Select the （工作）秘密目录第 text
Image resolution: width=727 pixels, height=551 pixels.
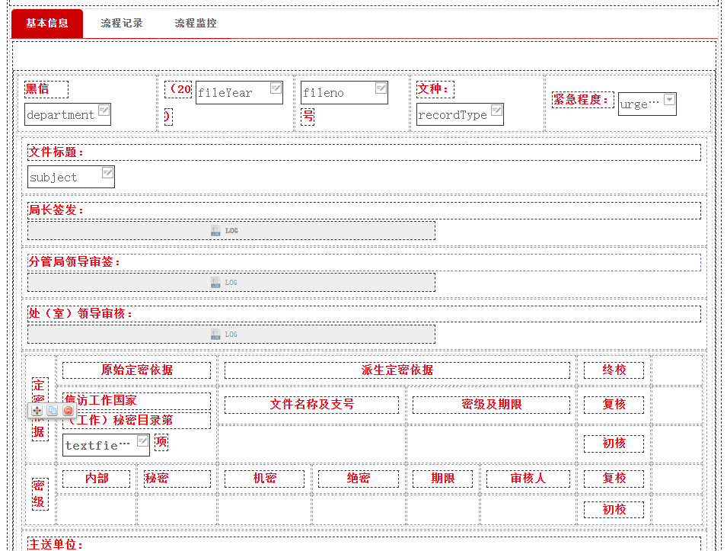pos(136,421)
